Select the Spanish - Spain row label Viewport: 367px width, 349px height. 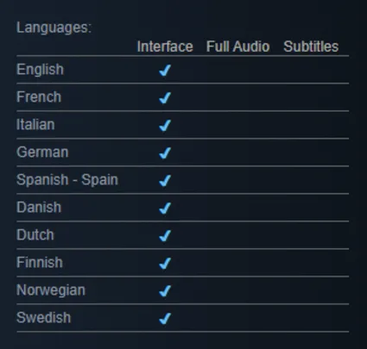pyautogui.click(x=67, y=180)
